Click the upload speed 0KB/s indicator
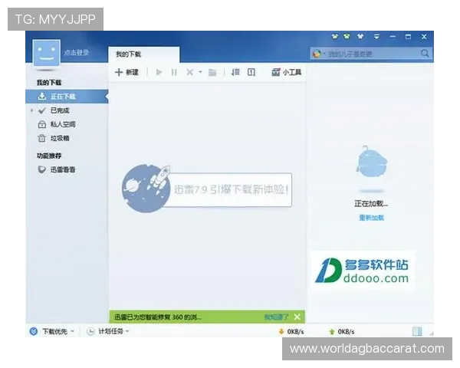The height and width of the screenshot is (368, 460). point(342,332)
